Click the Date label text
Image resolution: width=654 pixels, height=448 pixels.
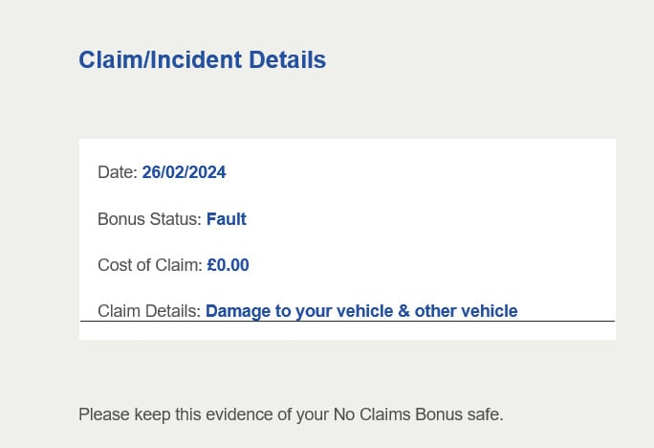pyautogui.click(x=117, y=173)
